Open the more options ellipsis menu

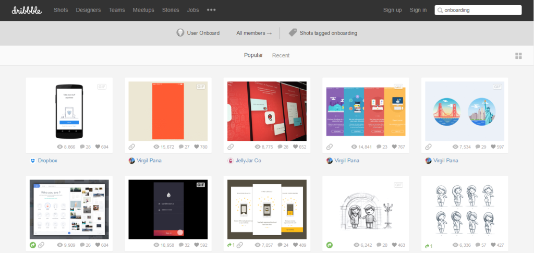[x=211, y=10]
